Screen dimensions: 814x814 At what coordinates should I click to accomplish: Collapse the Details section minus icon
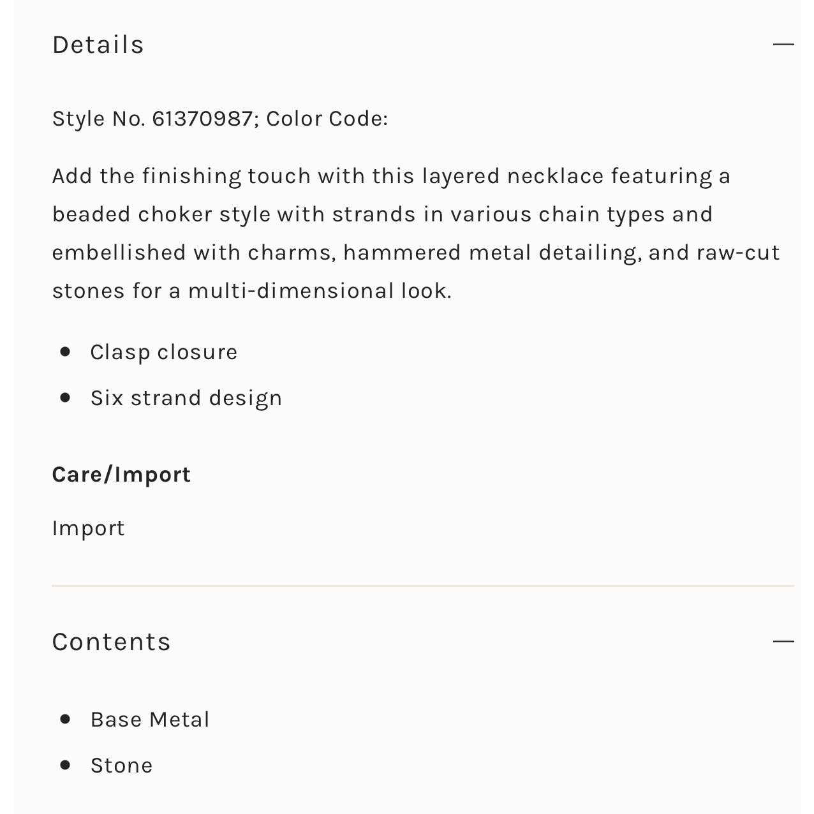pos(783,45)
